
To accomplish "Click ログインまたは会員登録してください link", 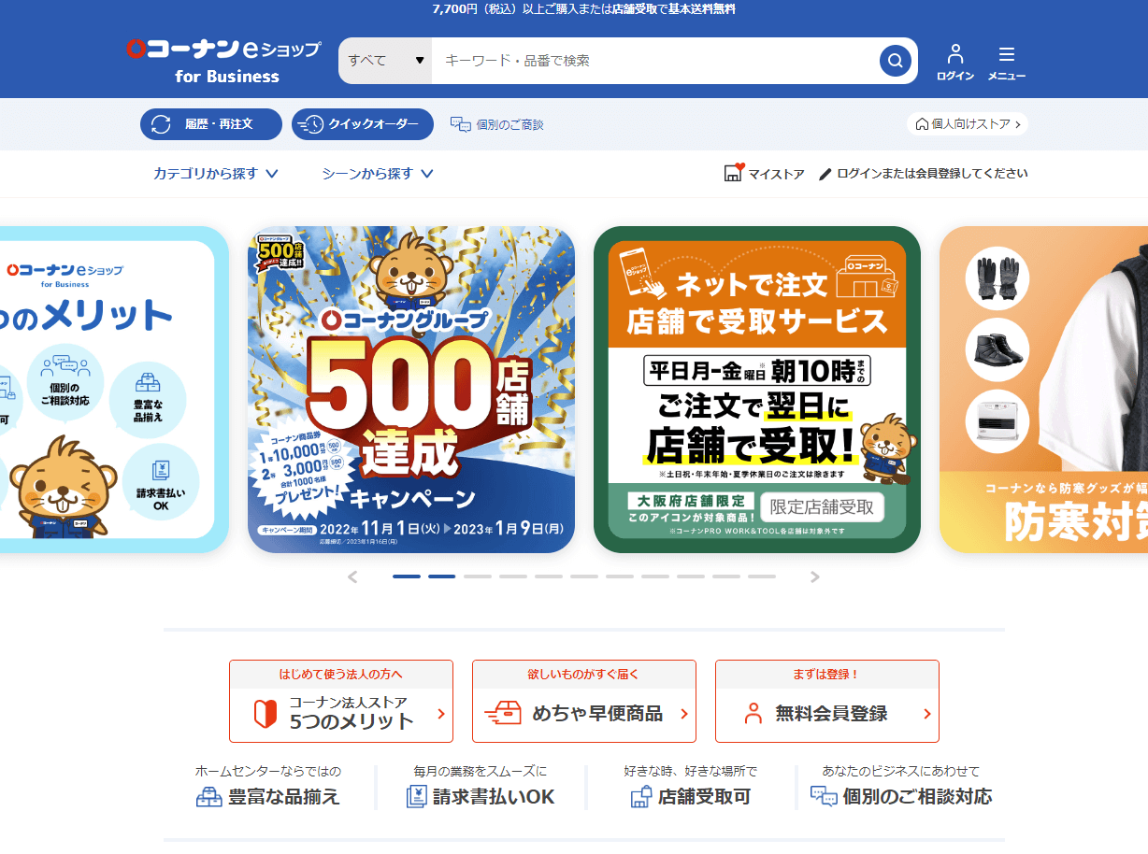I will tap(924, 173).
